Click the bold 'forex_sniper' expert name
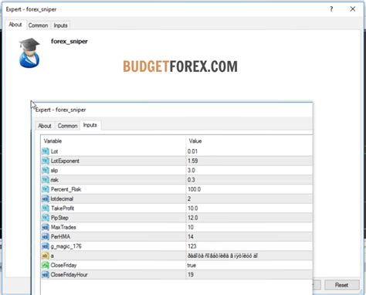This screenshot has height=295, width=366. pyautogui.click(x=69, y=41)
